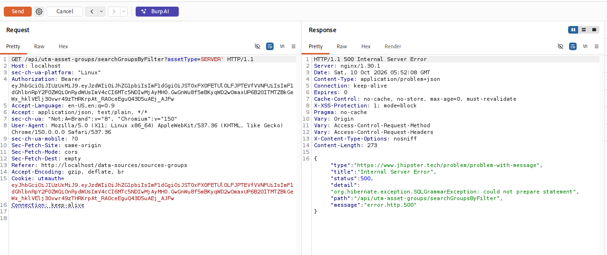The image size is (607, 255).
Task: Click the 'User-Agent: Mozilla/5.0' header line
Action: 147,125
